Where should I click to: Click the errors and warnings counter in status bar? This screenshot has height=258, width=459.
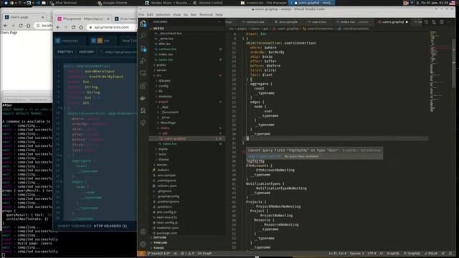(188, 253)
